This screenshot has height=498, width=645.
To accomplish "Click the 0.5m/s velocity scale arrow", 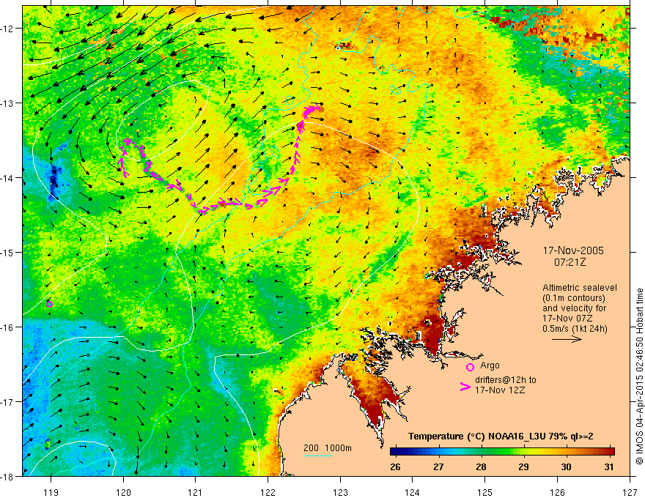I will click(x=567, y=339).
